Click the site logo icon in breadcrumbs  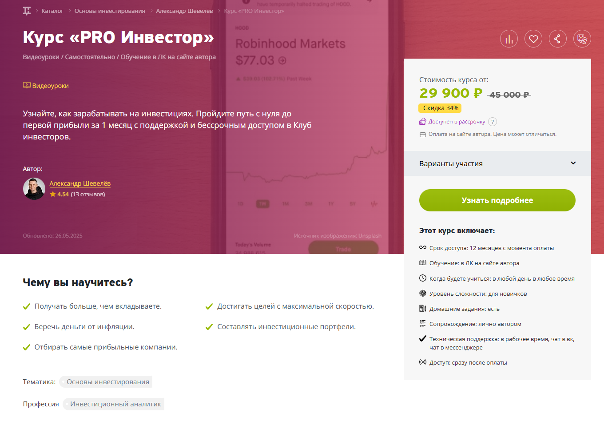[27, 11]
